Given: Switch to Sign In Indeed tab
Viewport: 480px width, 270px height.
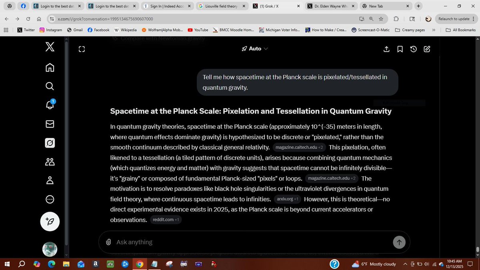Looking at the screenshot, I should point(167,6).
